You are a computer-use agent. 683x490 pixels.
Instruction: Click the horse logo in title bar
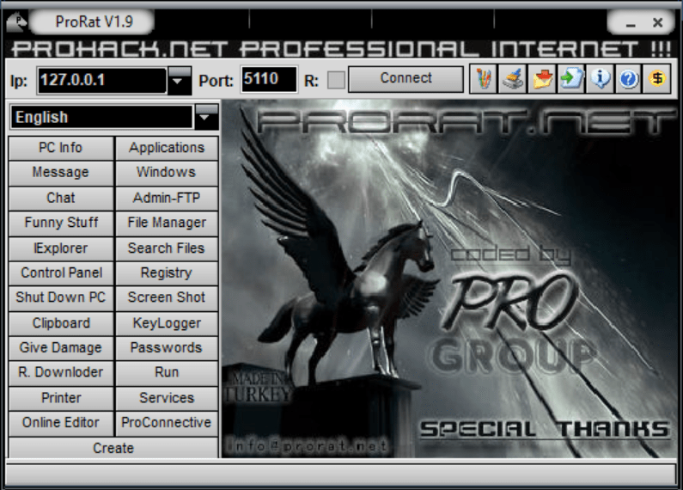pyautogui.click(x=16, y=21)
